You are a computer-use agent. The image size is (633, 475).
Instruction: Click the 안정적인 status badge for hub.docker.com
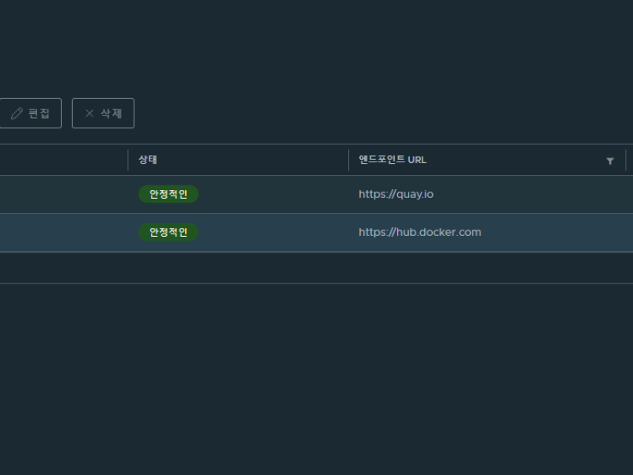click(169, 232)
